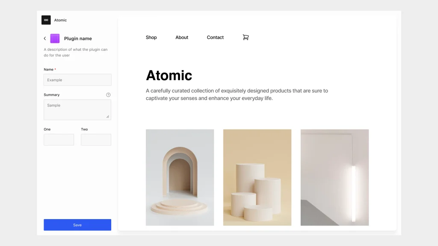Viewport: 438px width, 246px height.
Task: Click the required asterisk next to Name
Action: click(55, 69)
